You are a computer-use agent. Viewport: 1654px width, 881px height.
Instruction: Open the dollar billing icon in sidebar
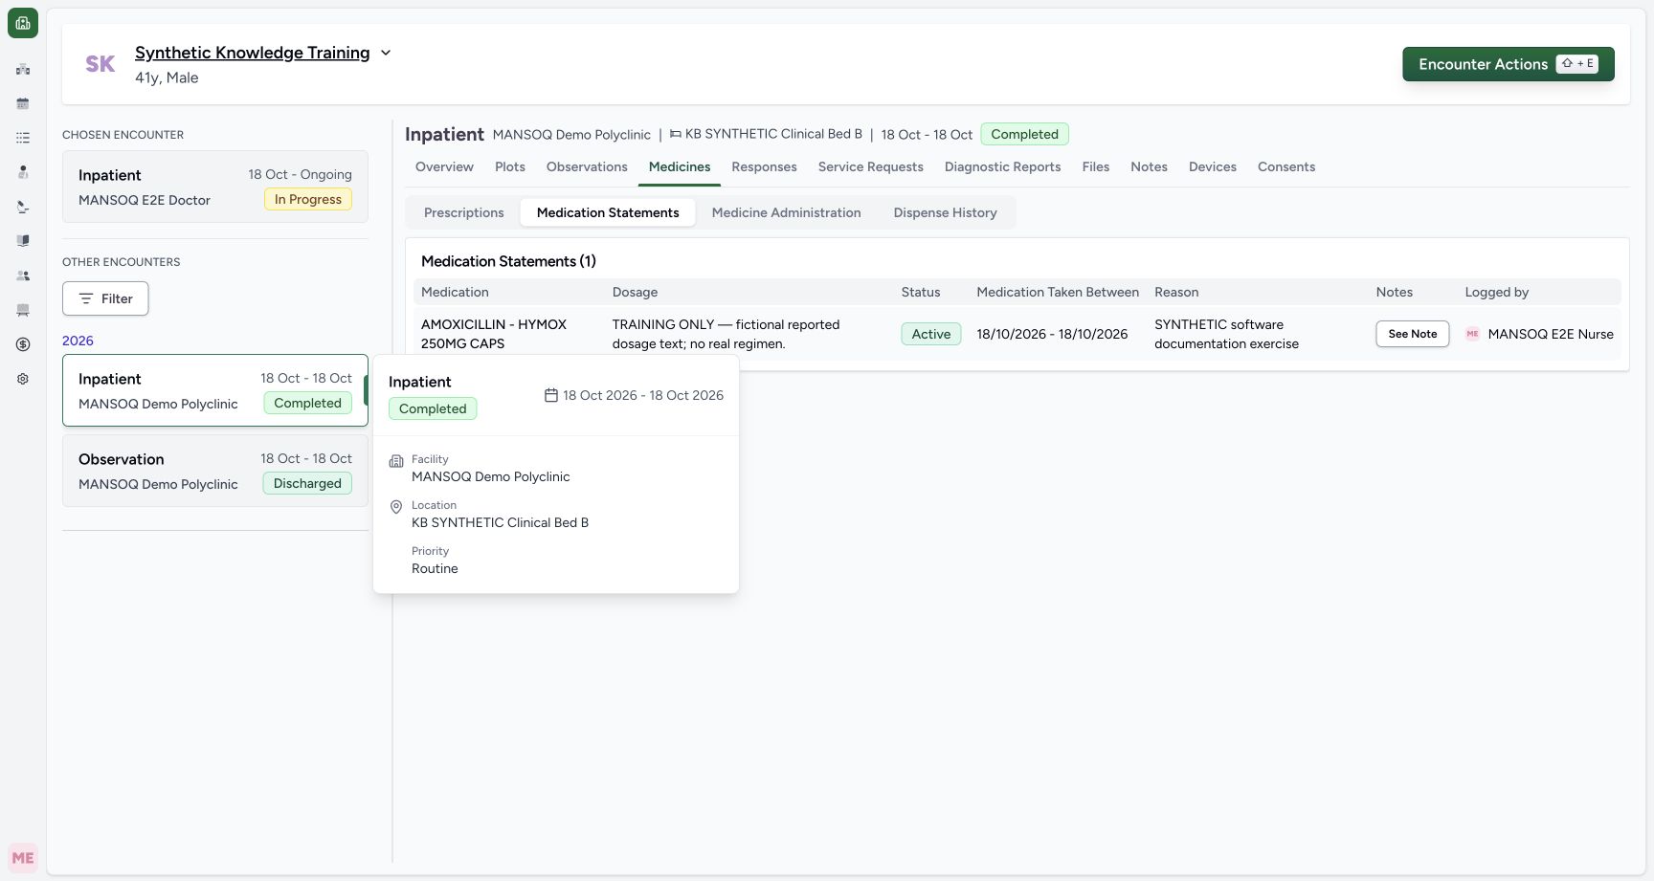23,344
